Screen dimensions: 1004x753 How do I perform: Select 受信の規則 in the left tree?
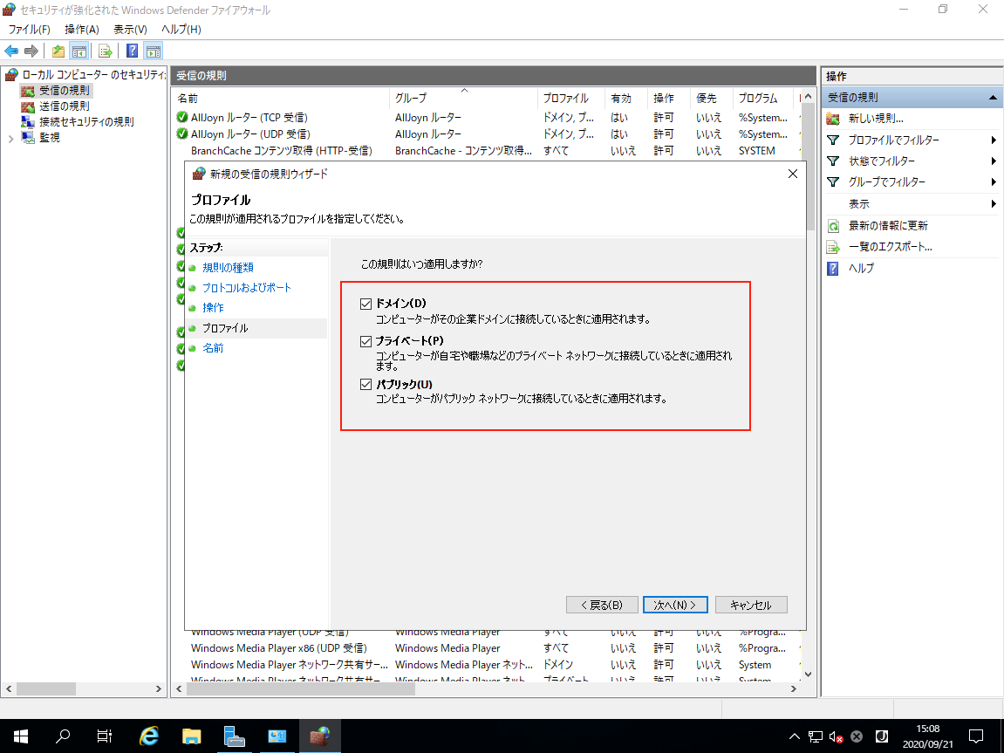click(64, 91)
